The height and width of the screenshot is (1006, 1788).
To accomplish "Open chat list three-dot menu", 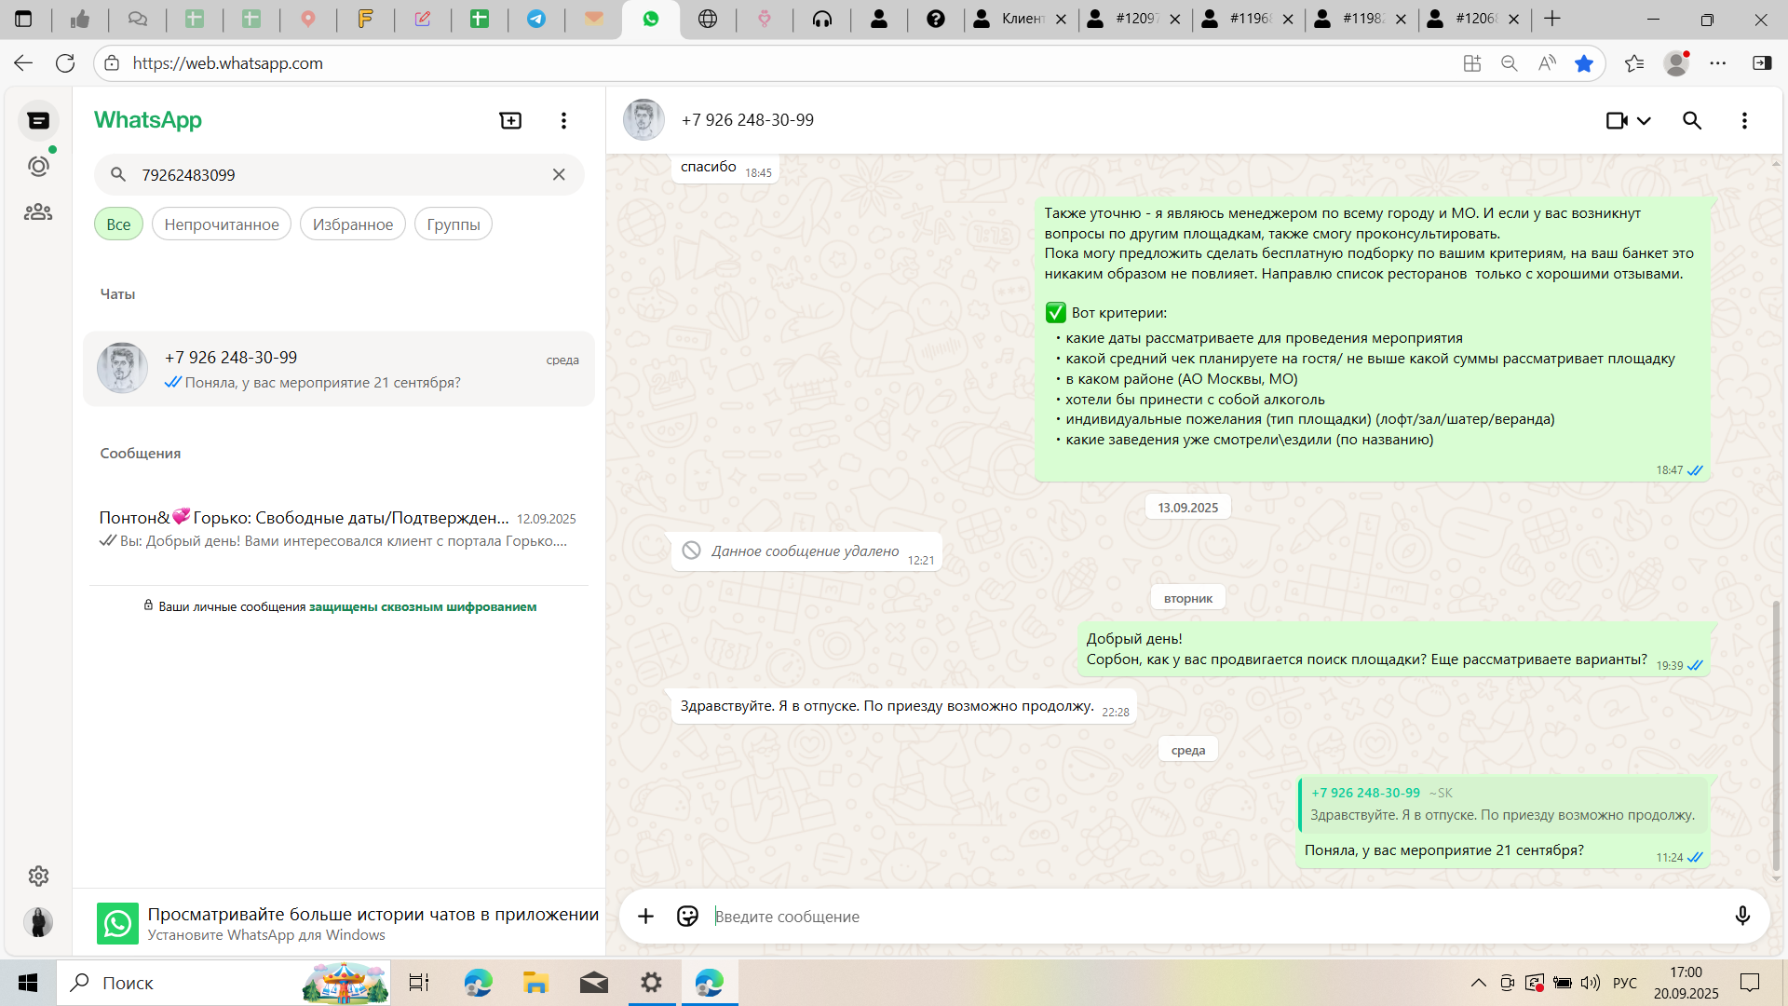I will pyautogui.click(x=563, y=120).
